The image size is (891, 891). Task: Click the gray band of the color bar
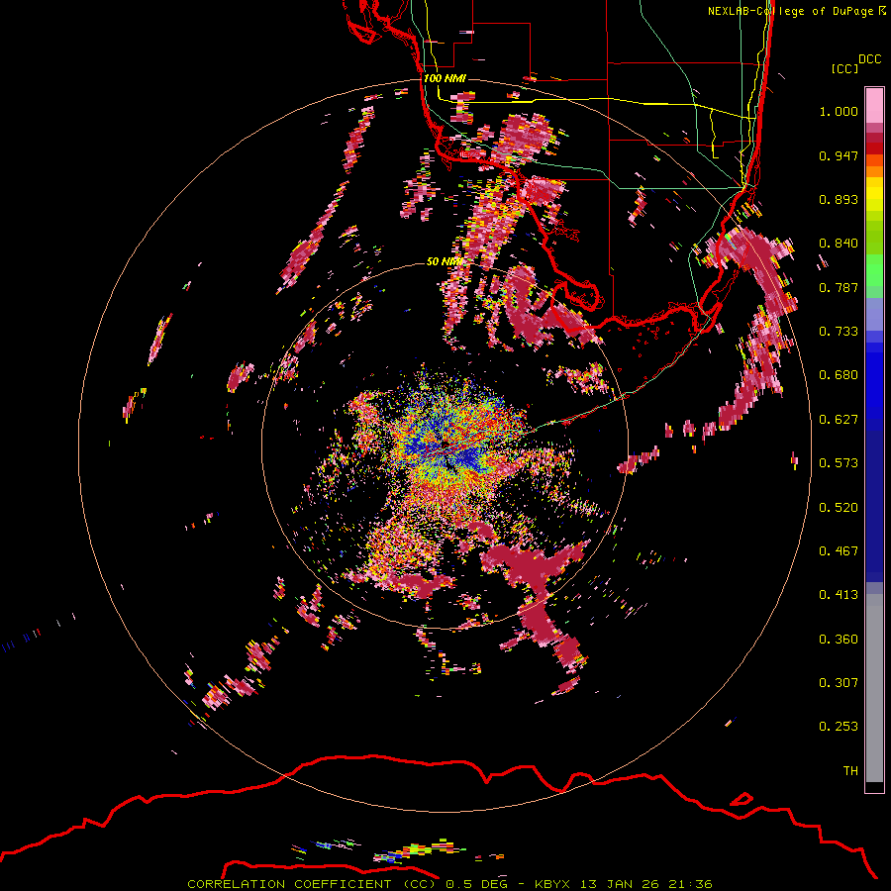point(874,688)
